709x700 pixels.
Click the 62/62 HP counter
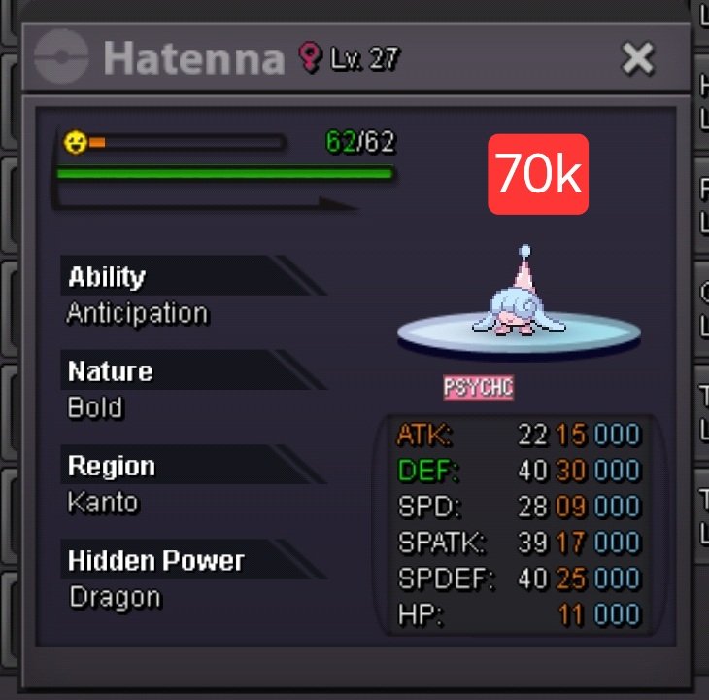(360, 142)
